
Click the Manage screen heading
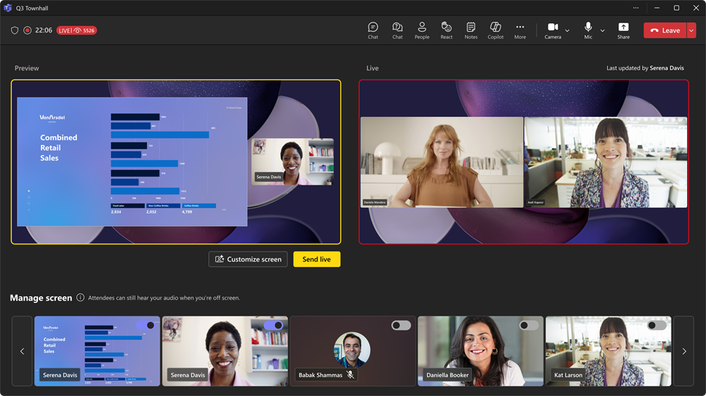(41, 297)
